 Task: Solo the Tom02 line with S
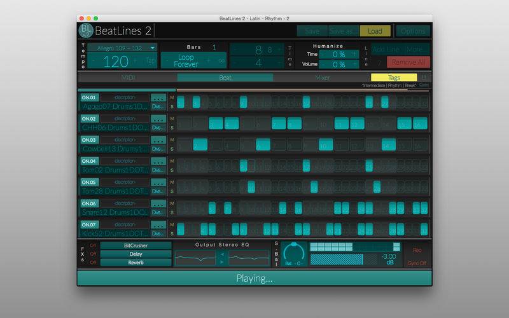point(172,170)
